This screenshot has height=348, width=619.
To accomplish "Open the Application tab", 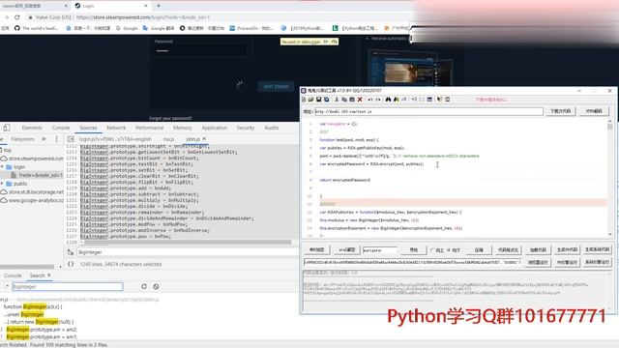I will tap(215, 128).
